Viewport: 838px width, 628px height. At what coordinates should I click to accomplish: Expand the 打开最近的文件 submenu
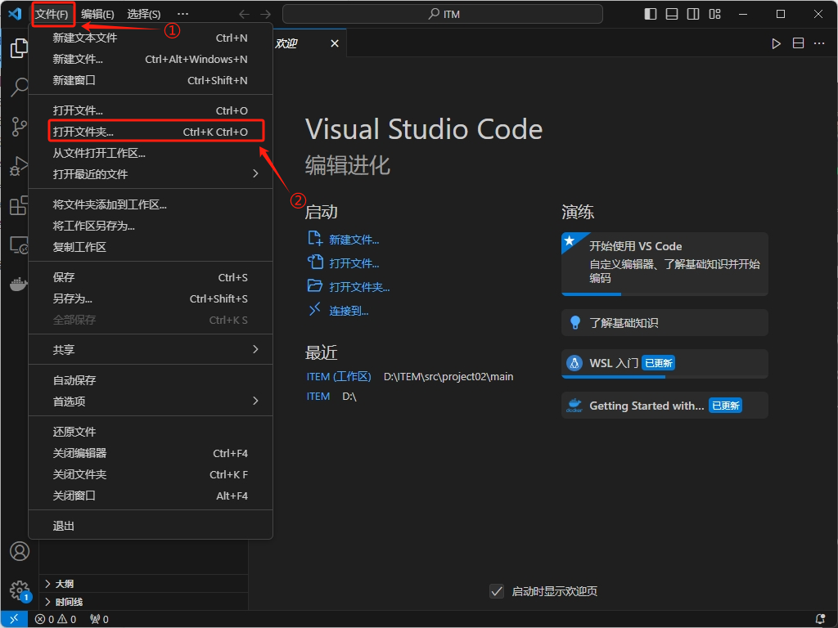pos(151,174)
